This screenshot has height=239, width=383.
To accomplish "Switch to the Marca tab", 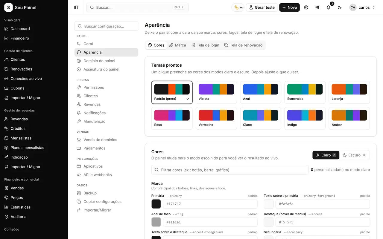I will pos(177,45).
